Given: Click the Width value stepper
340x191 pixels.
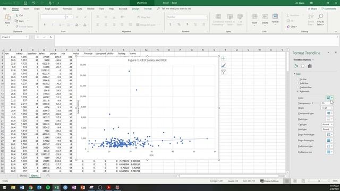Looking at the screenshot, I should [331, 108].
